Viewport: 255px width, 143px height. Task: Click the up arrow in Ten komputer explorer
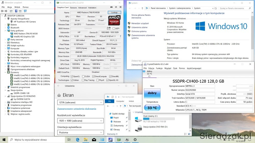click(x=121, y=106)
